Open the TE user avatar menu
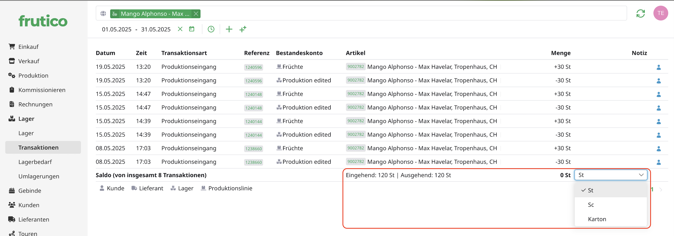The image size is (674, 236). [x=660, y=13]
